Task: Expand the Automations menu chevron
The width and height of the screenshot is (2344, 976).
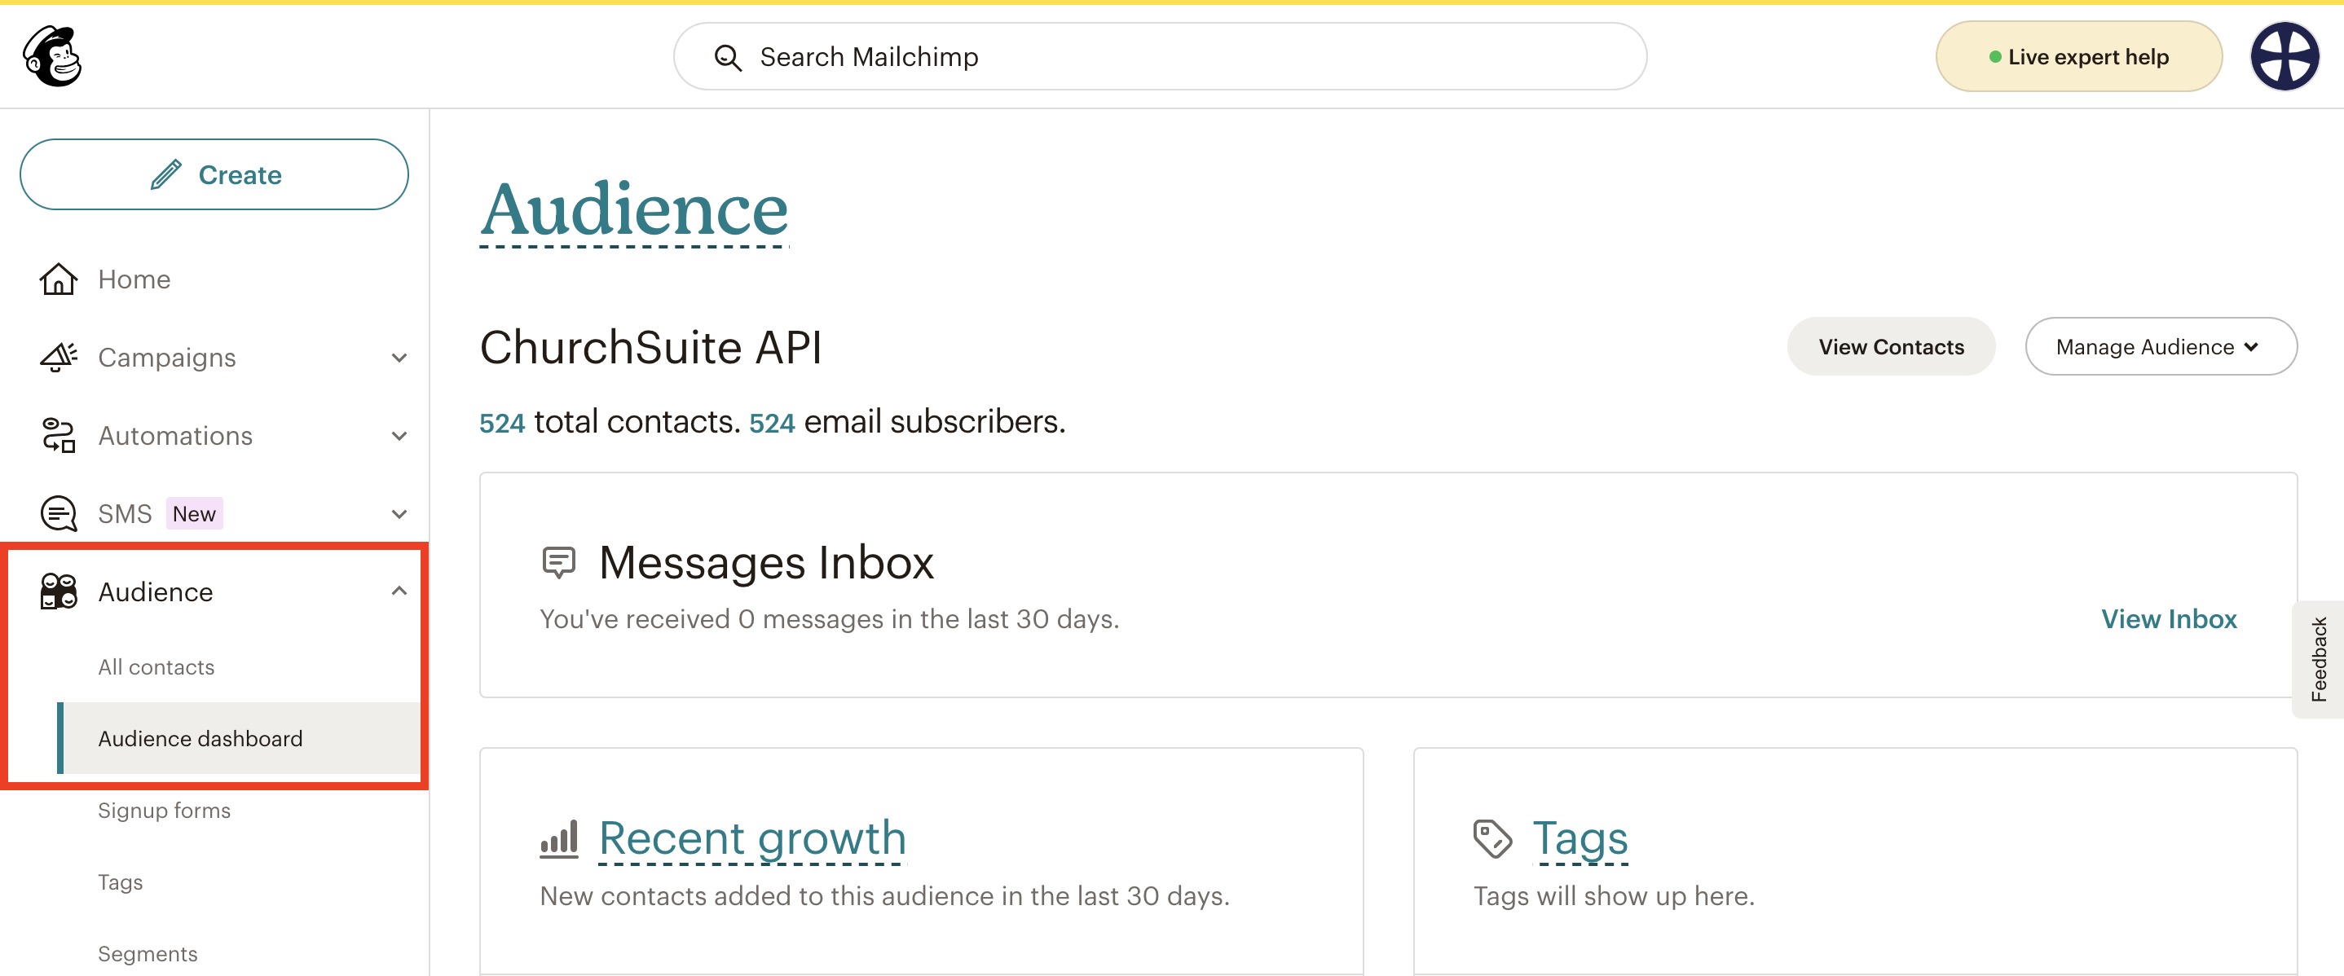Action: (x=399, y=436)
